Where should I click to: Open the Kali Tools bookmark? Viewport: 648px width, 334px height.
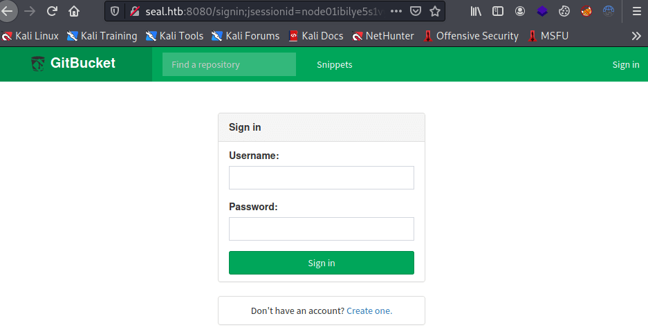174,36
